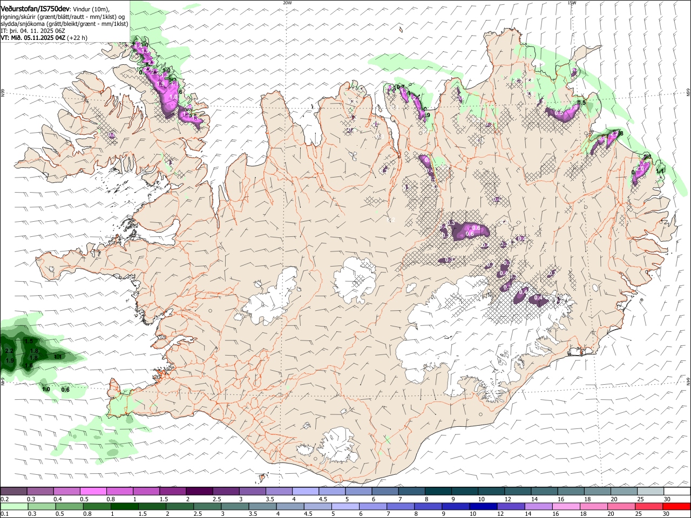Click the palest green 0.1–0.3 rain legend swatch
The height and width of the screenshot is (518, 691).
(15, 507)
